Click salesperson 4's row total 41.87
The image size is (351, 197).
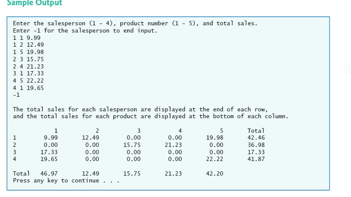pos(256,159)
